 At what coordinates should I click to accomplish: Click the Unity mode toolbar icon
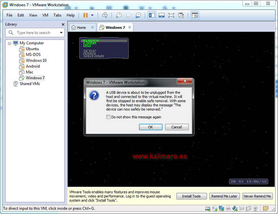click(181, 15)
